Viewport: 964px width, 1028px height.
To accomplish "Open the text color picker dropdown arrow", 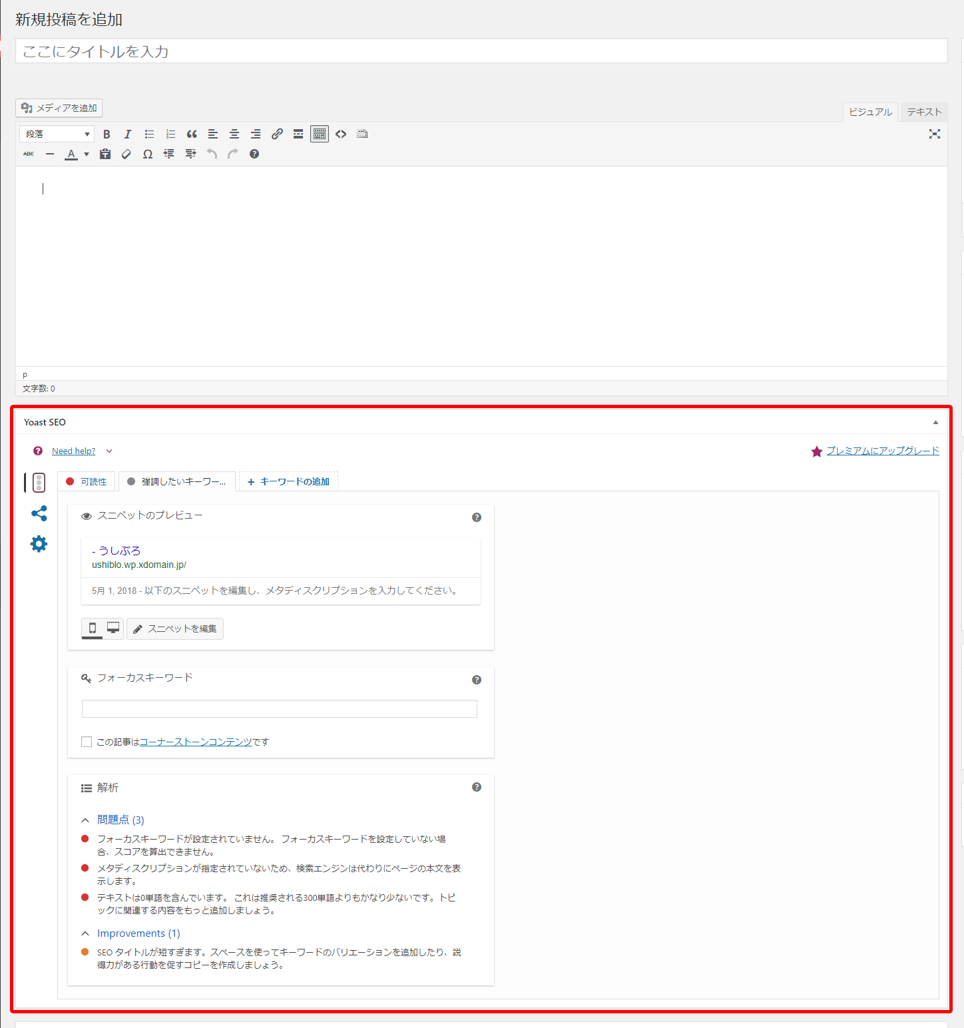I will pos(87,154).
